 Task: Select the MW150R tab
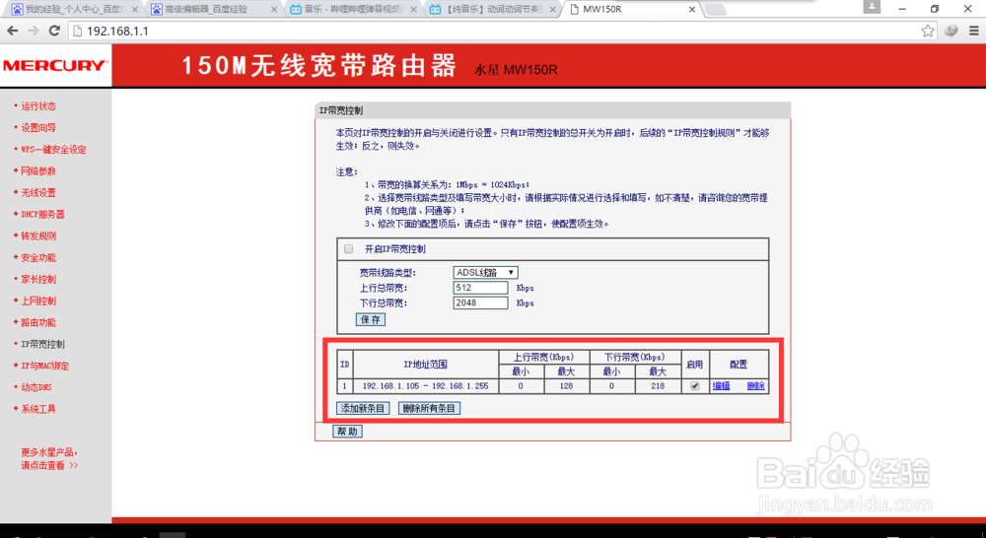tap(632, 10)
